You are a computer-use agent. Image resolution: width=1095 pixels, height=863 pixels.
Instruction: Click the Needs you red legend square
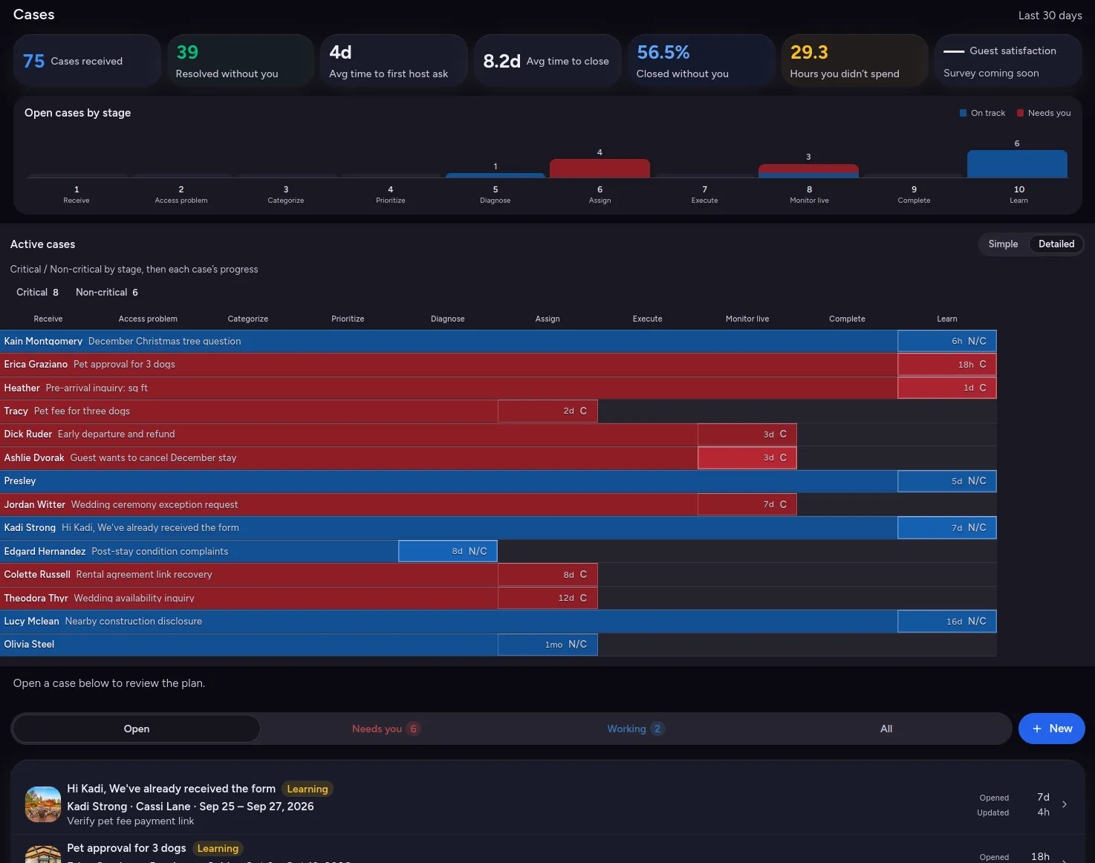pyautogui.click(x=1021, y=113)
